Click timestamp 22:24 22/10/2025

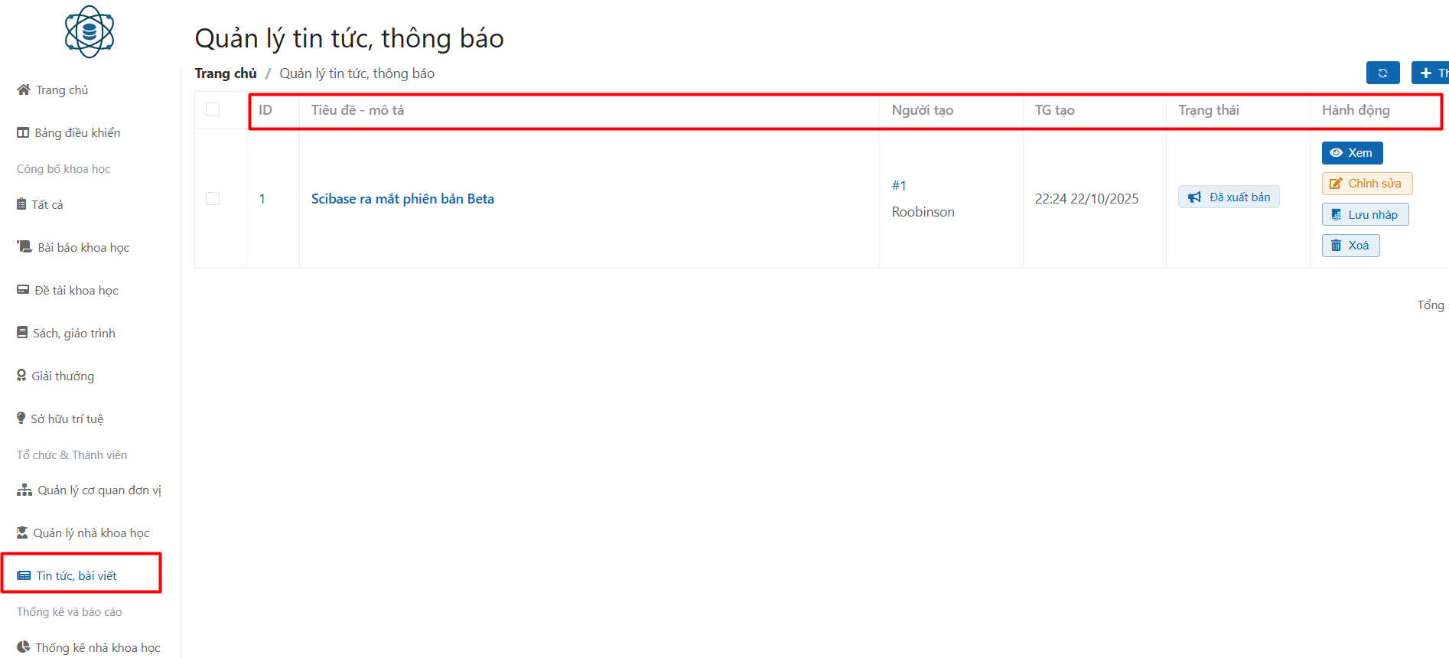[x=1086, y=199]
